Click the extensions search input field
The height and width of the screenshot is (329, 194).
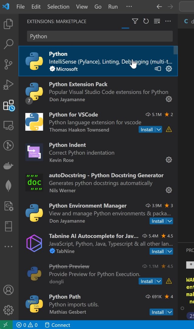point(100,36)
